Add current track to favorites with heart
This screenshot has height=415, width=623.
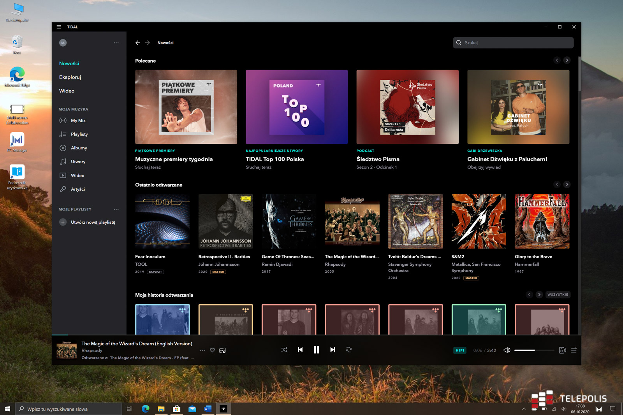(x=212, y=350)
